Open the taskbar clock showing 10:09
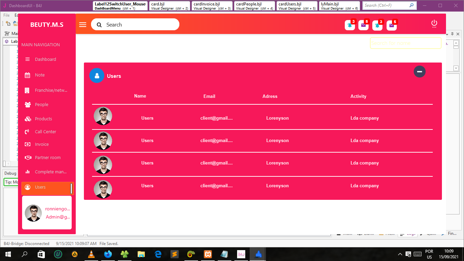The image size is (464, 261). tap(449, 254)
